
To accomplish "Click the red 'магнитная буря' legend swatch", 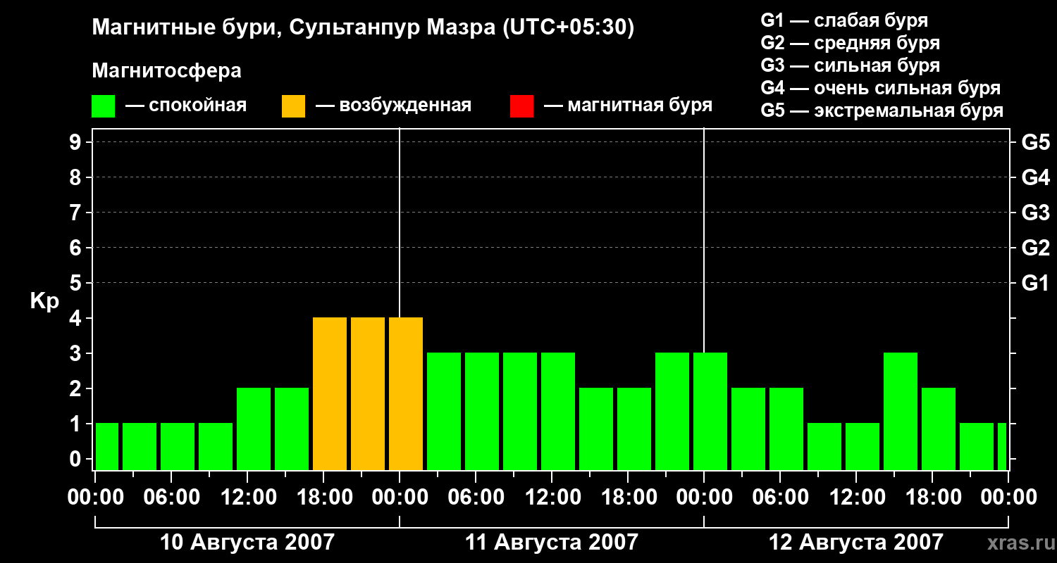I will click(x=521, y=106).
